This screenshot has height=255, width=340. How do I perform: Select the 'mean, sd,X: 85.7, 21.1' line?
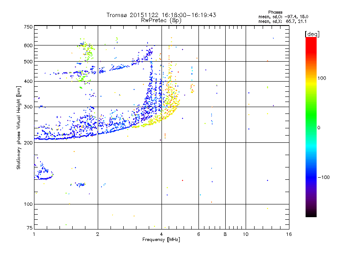click(x=282, y=22)
